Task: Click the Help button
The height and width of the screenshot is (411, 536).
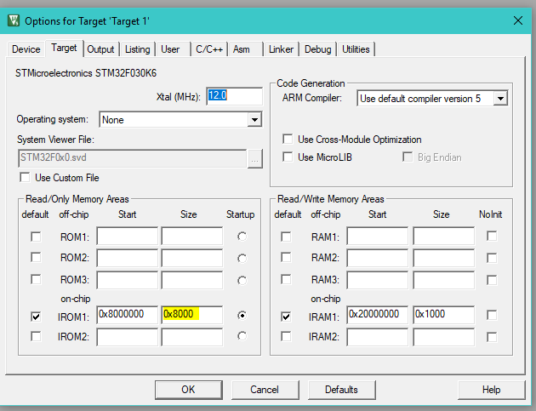Action: point(491,390)
